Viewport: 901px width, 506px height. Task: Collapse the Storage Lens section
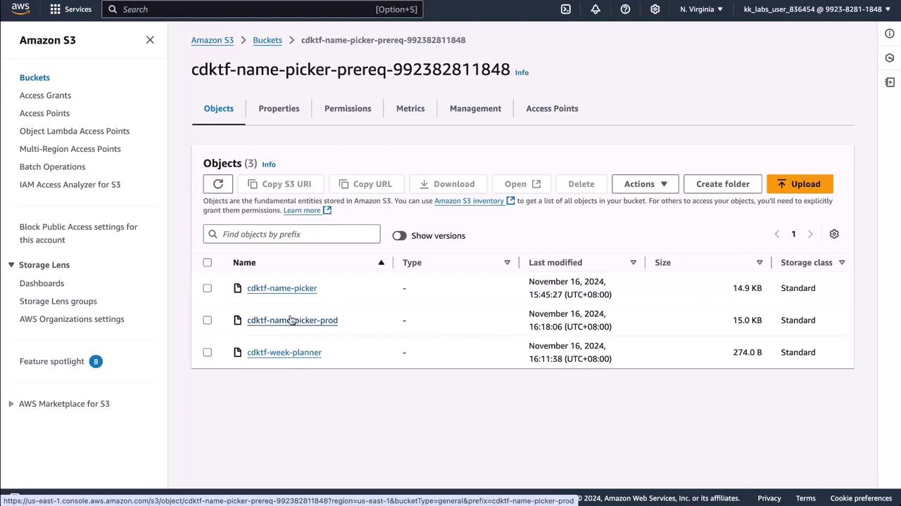click(x=11, y=265)
